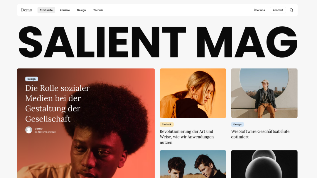Image resolution: width=317 pixels, height=178 pixels.
Task: Open the blonde woman article thumbnail
Action: coord(193,93)
